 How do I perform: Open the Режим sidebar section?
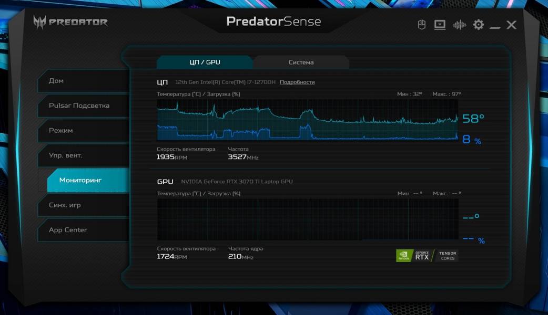point(84,130)
